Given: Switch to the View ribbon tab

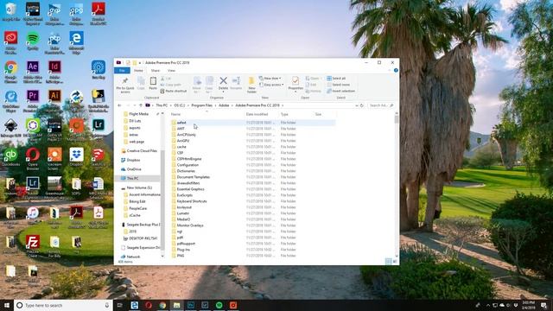Looking at the screenshot, I should coord(171,71).
